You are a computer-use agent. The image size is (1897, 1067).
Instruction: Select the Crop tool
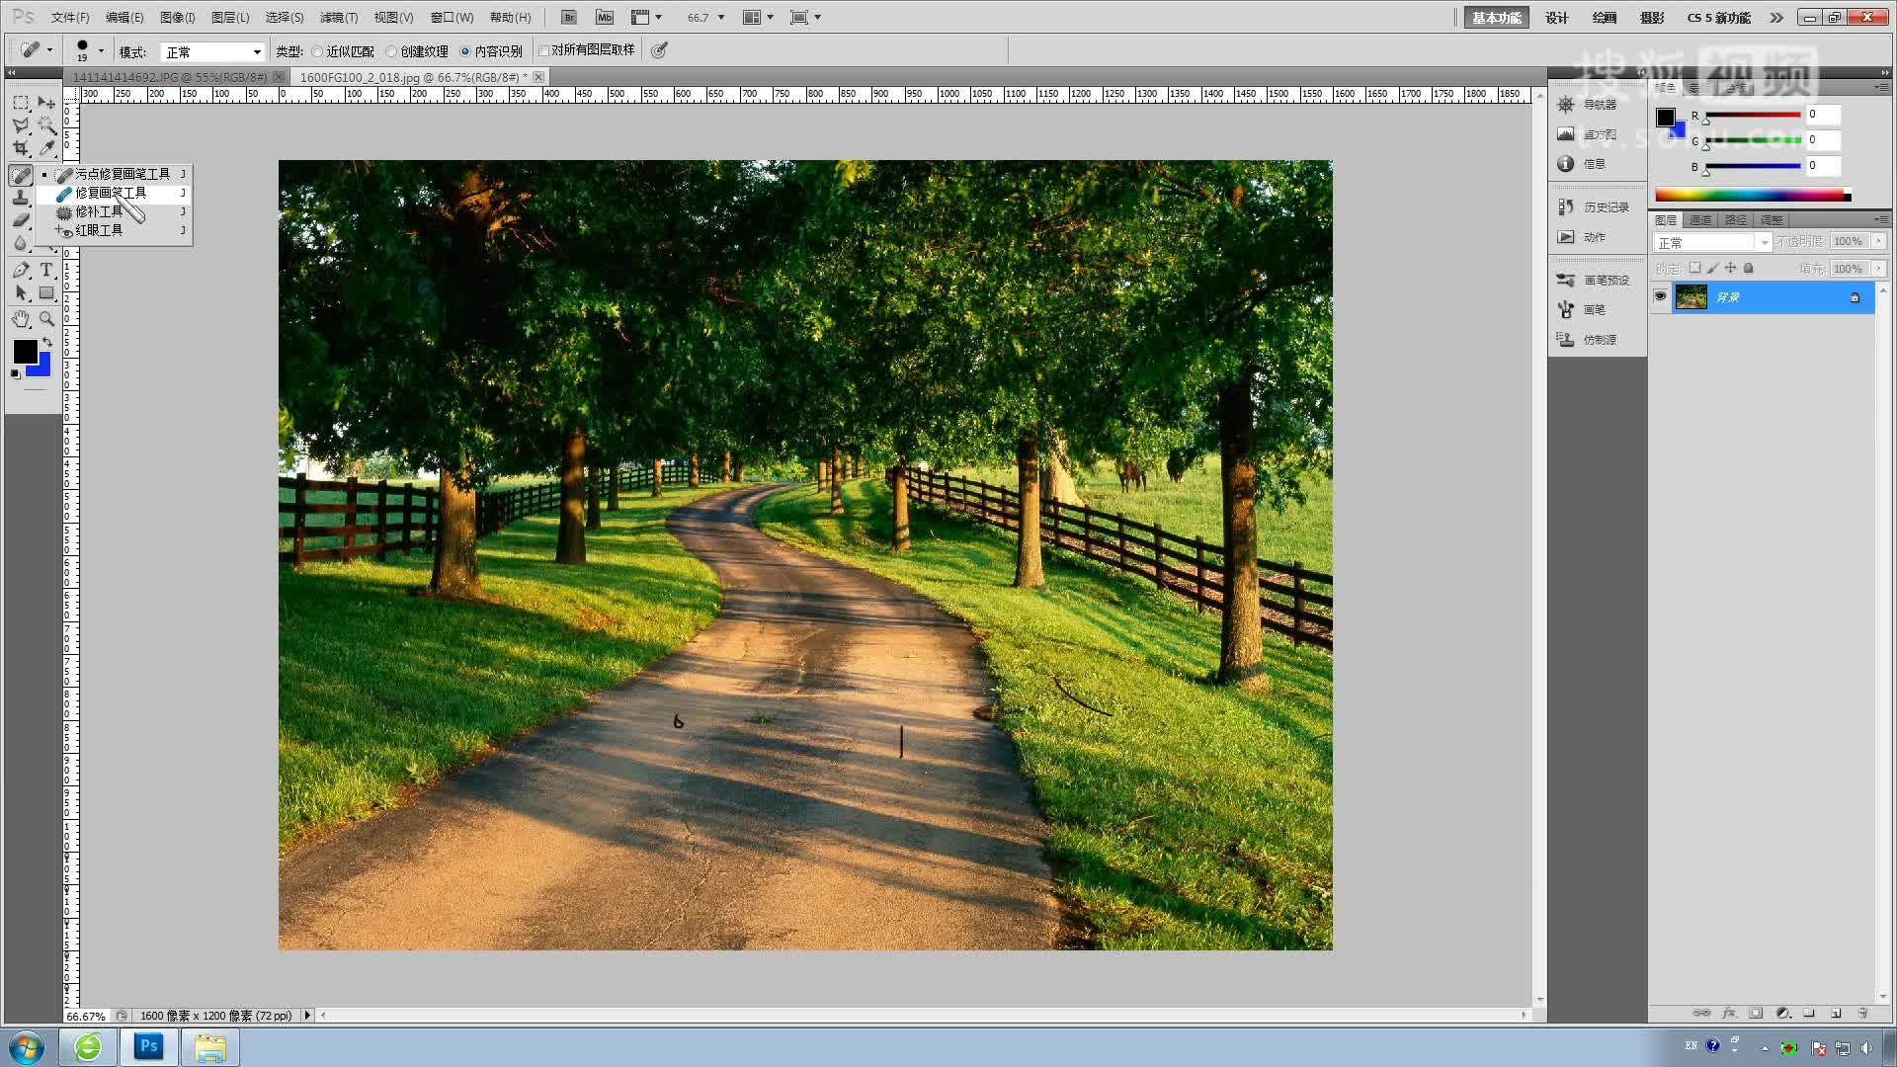21,149
